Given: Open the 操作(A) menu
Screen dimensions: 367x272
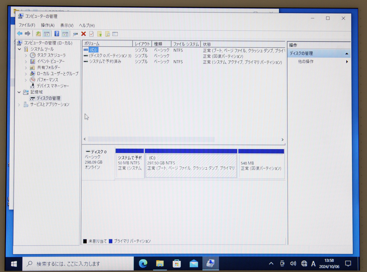Looking at the screenshot, I should coord(47,25).
